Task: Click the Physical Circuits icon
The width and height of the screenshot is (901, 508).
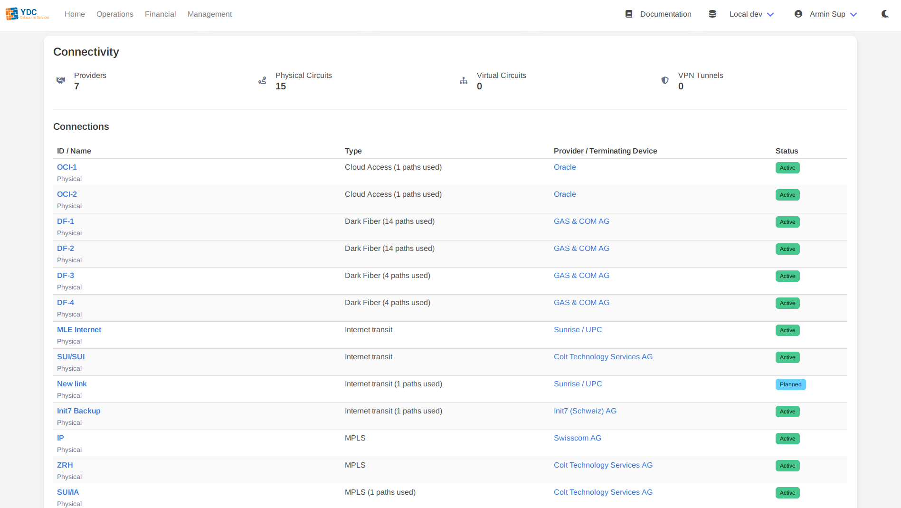Action: coord(262,80)
